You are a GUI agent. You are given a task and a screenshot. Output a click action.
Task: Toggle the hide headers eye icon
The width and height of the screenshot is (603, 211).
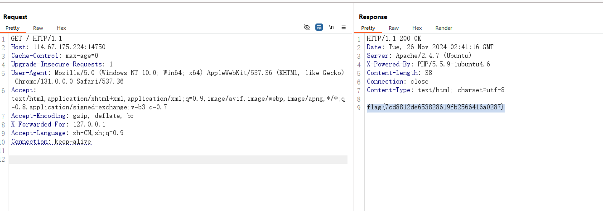pos(307,28)
